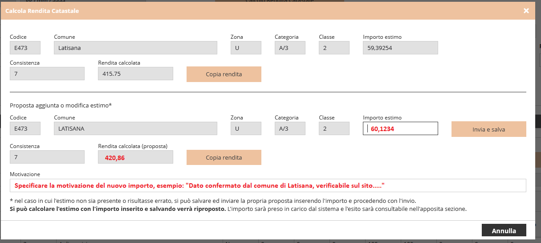Click the proposal Classe field
541x243 pixels.
pyautogui.click(x=334, y=129)
